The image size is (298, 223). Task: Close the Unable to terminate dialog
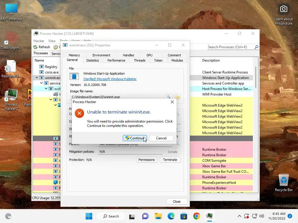(172, 102)
